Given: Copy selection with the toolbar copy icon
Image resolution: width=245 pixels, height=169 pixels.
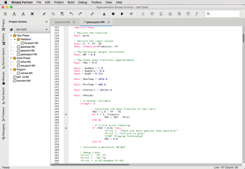Looking at the screenshot, I should (x=53, y=14).
